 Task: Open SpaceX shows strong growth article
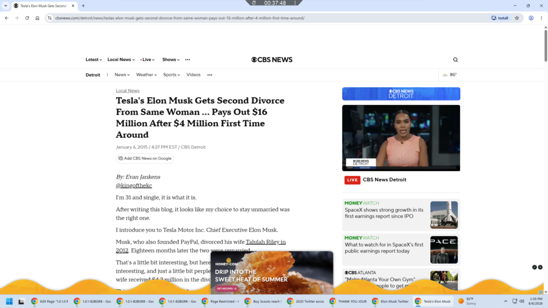pos(384,213)
